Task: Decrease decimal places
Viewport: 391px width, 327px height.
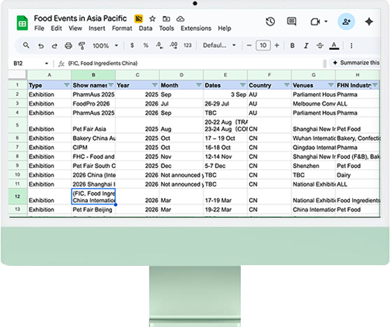Action: (x=159, y=46)
